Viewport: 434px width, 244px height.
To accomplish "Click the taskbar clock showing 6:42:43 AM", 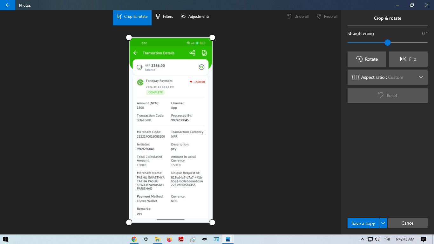I will point(405,239).
